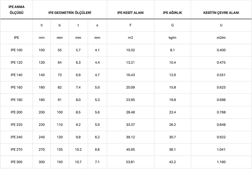252x169 pixels.
Task: Click the IPE ANMA ÖLÇÜSÜ header cell
Action: [x=16, y=10]
